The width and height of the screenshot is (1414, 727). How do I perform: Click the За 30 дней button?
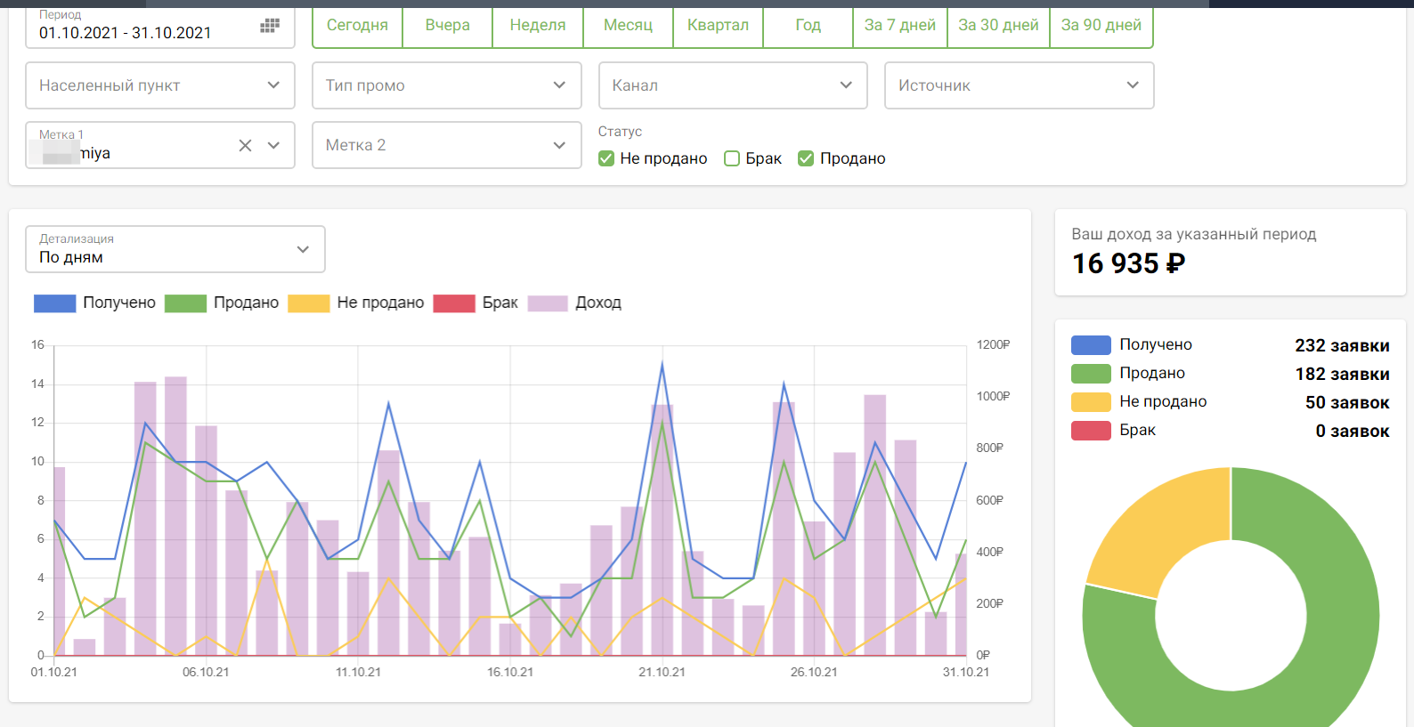click(998, 25)
